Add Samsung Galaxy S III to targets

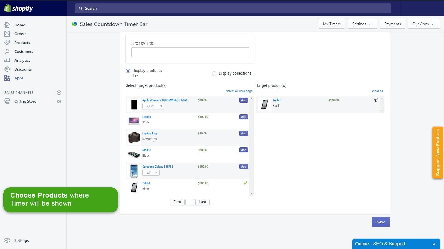(244, 167)
